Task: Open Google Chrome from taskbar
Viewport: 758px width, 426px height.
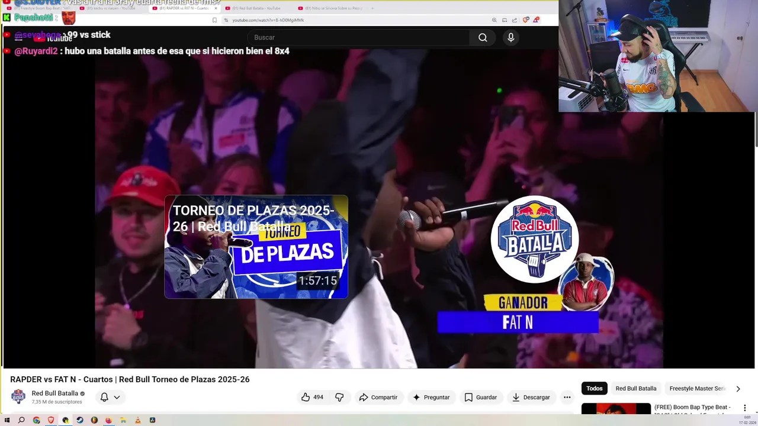Action: [36, 420]
